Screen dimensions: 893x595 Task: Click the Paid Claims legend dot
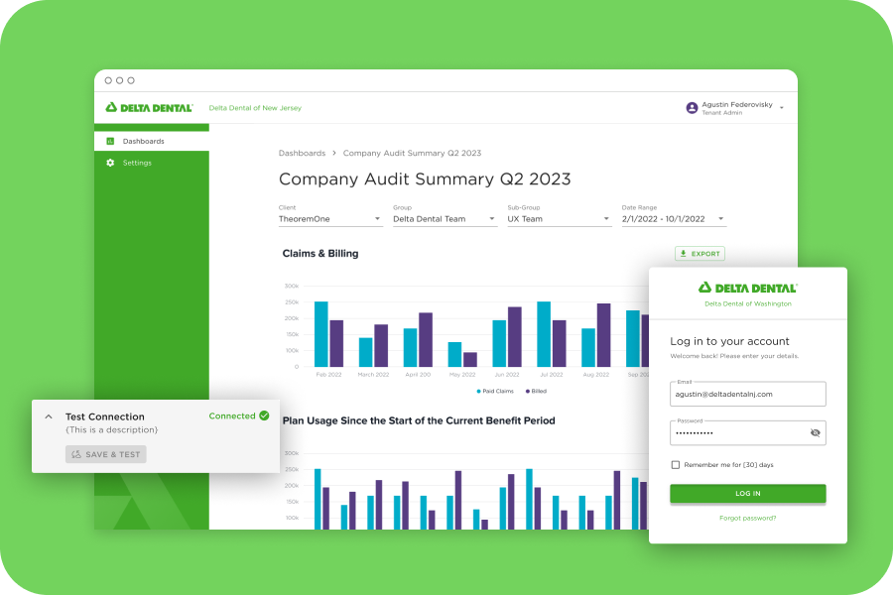click(478, 391)
